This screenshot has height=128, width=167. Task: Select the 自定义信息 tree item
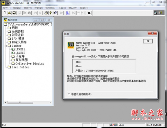[19, 42]
